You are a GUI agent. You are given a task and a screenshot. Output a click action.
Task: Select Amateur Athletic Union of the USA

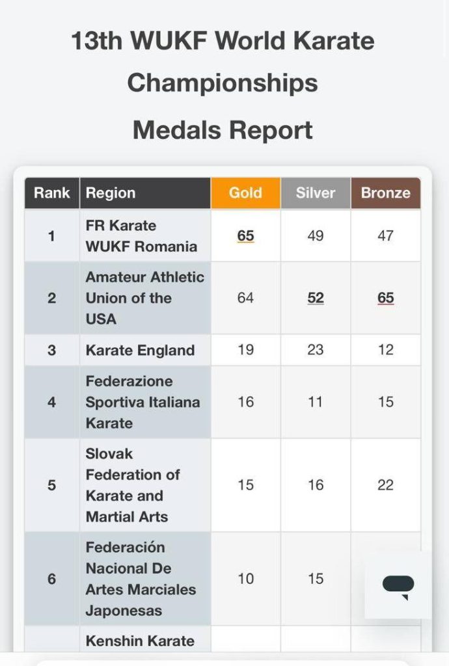(145, 298)
